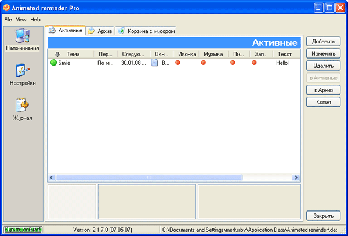Sort by the Зап... column header
This screenshot has height=236, width=348.
tap(261, 54)
